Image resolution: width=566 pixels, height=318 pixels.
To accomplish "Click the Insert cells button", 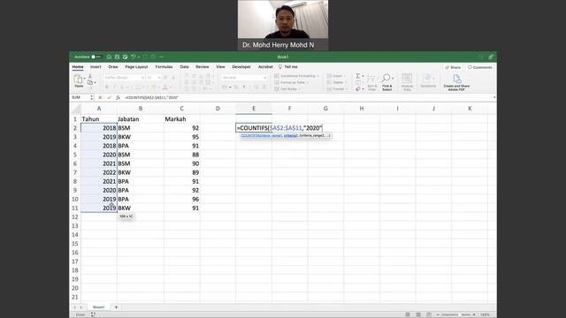I will 335,76.
